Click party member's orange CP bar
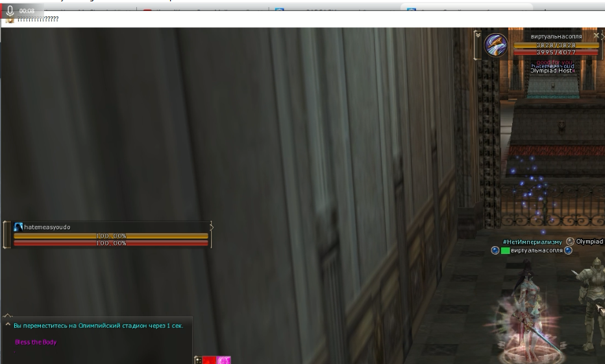The image size is (605, 364). [x=110, y=236]
